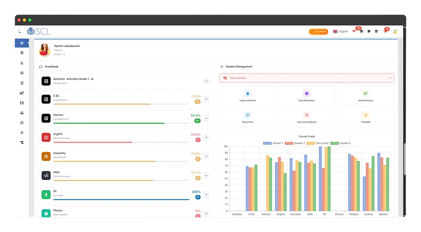Image resolution: width=421 pixels, height=232 pixels.
Task: Toggle Quarter 1 legend in the Earned Grade chart
Action: coord(273,143)
